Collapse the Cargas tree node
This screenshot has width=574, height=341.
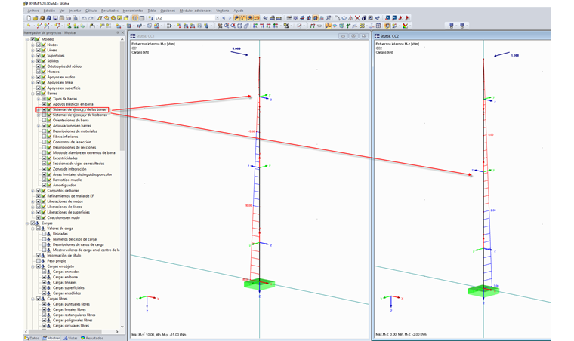point(27,223)
